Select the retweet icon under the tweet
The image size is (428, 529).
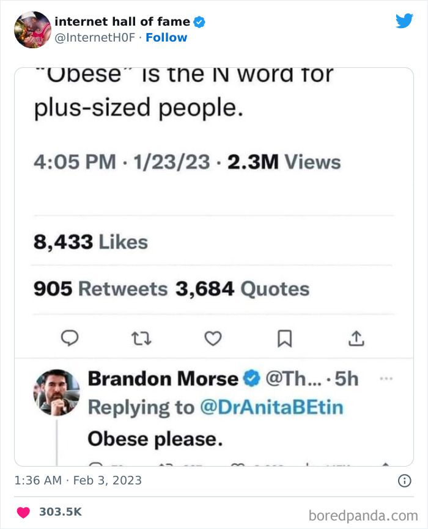click(x=141, y=338)
